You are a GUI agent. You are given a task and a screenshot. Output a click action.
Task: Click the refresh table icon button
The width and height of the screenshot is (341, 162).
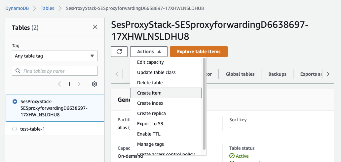click(119, 52)
